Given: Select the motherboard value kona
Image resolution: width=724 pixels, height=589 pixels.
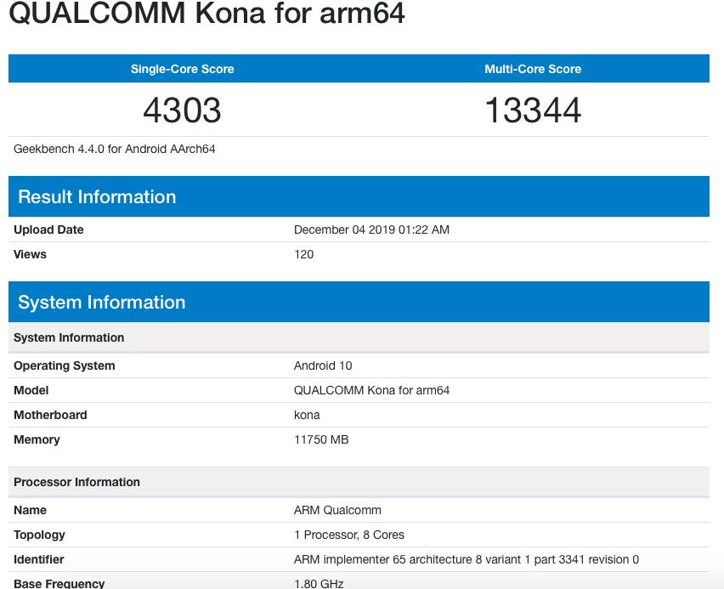Looking at the screenshot, I should click(x=307, y=415).
